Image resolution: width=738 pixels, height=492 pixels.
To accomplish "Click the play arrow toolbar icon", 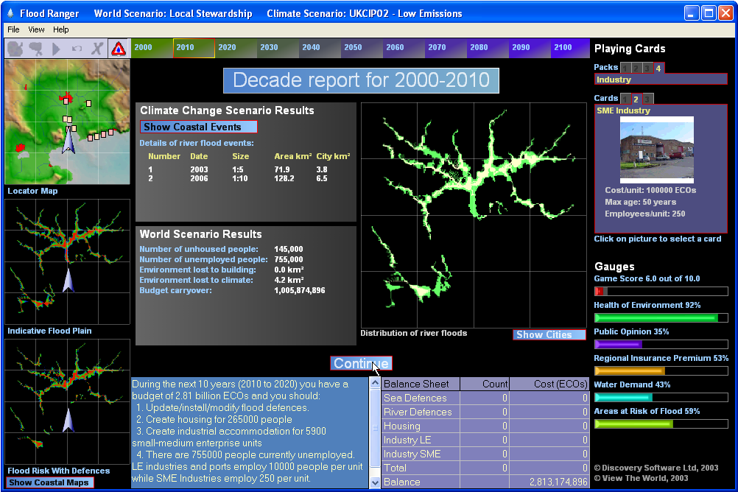I will [x=56, y=49].
